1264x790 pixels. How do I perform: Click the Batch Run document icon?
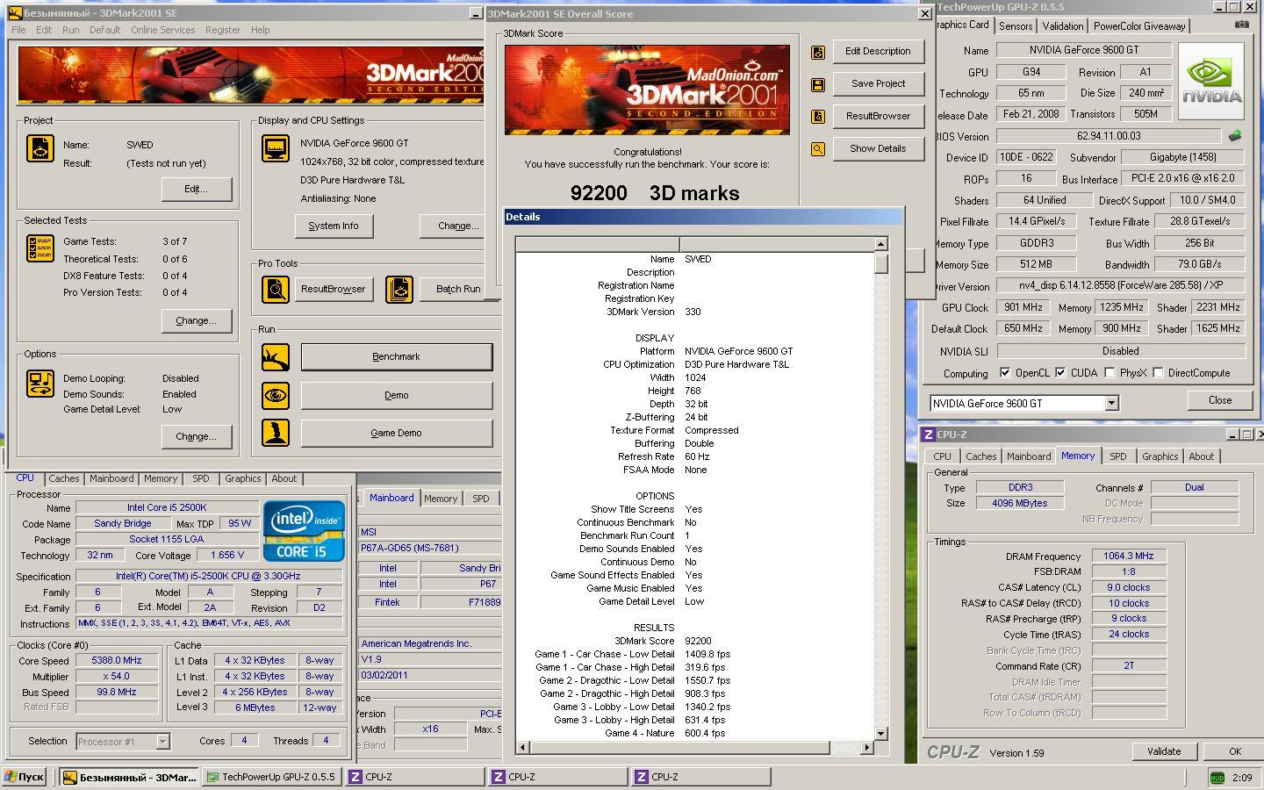pyautogui.click(x=399, y=289)
